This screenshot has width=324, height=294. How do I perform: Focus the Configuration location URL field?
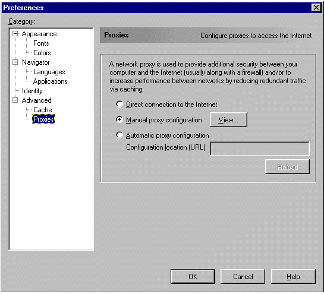(x=260, y=148)
